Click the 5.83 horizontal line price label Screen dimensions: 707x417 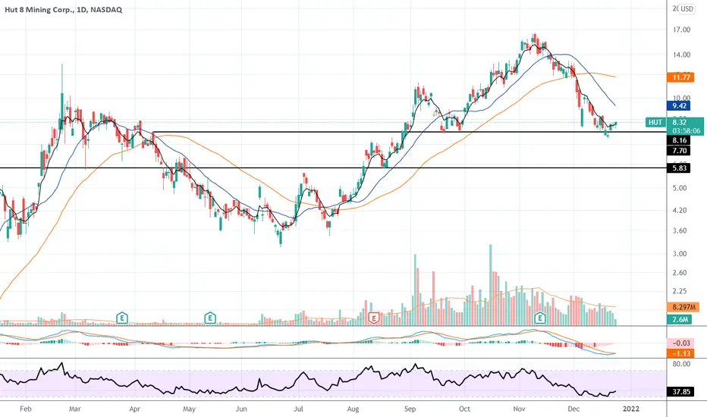[x=679, y=168]
